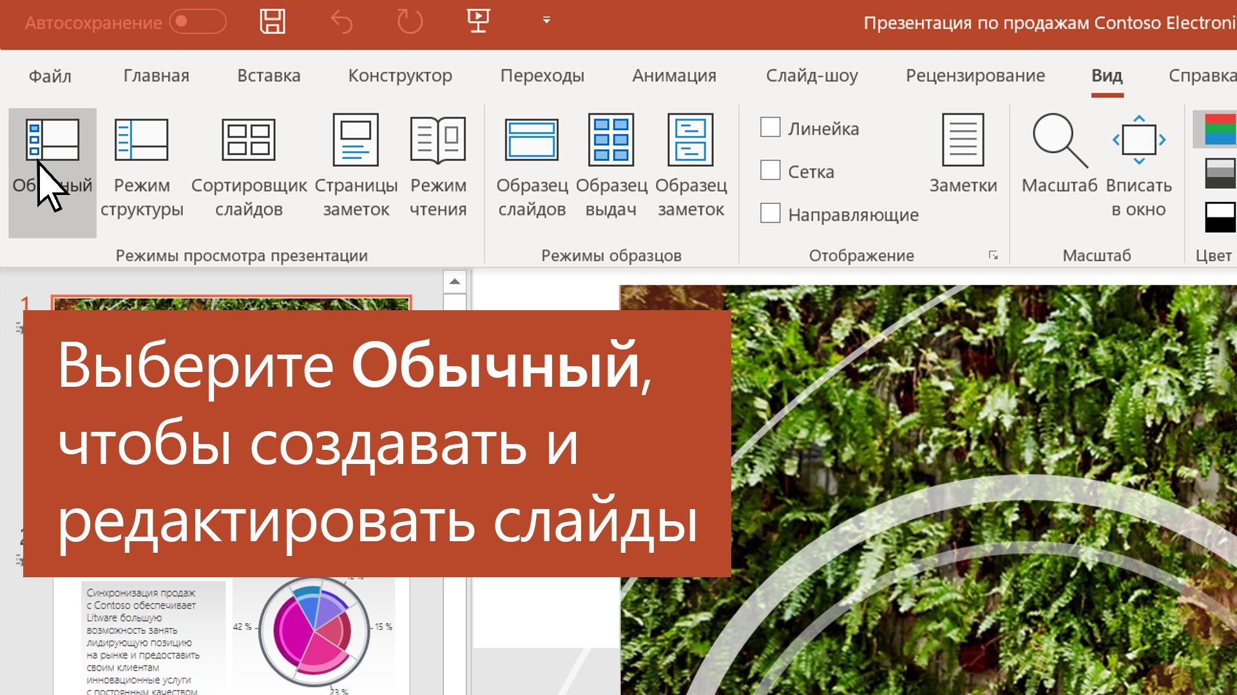The width and height of the screenshot is (1237, 695).
Task: Toggle the Notes (Заметки) pane button
Action: pos(963,154)
